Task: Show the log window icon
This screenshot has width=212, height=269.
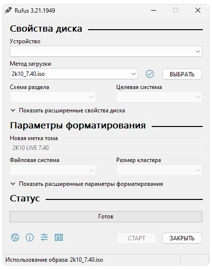Action: coord(59,237)
